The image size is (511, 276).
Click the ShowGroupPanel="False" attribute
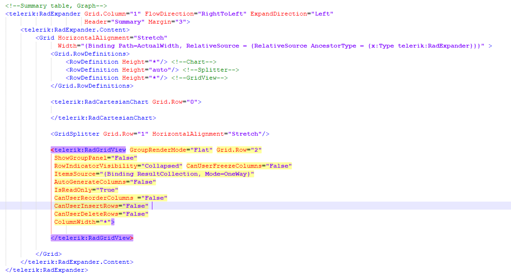(95, 158)
